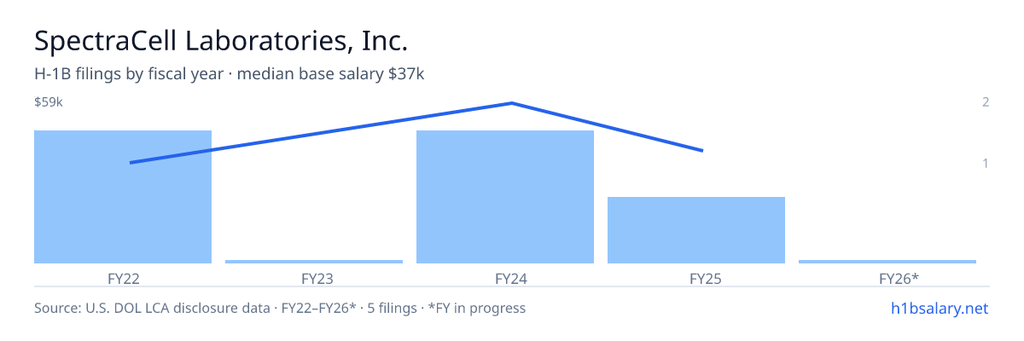Click the FY25 filings bar
The image size is (1024, 341).
(696, 230)
